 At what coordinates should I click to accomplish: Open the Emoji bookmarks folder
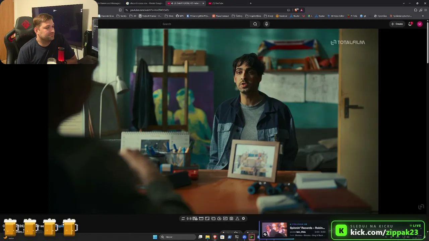(269, 16)
